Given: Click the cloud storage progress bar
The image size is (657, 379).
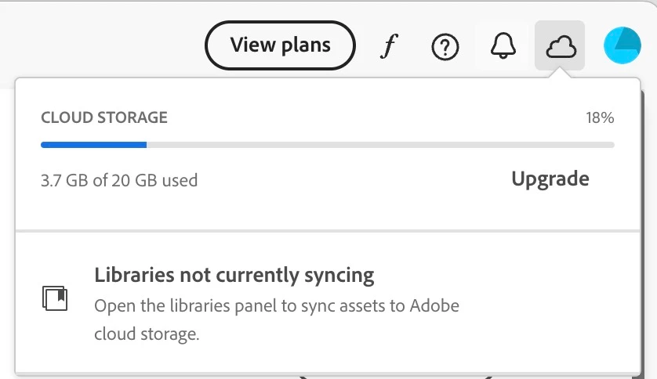Looking at the screenshot, I should [x=327, y=144].
